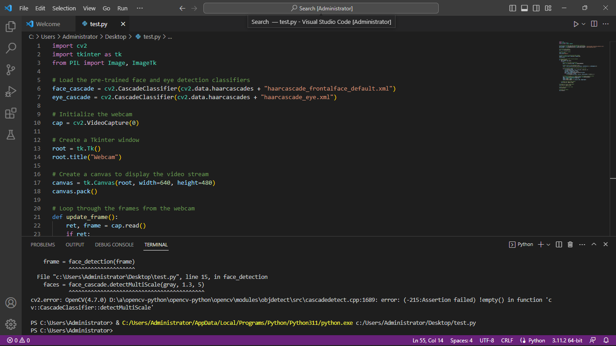Open the dropdown arrow beside Run button
Viewport: 616px width, 346px height.
[x=584, y=24]
